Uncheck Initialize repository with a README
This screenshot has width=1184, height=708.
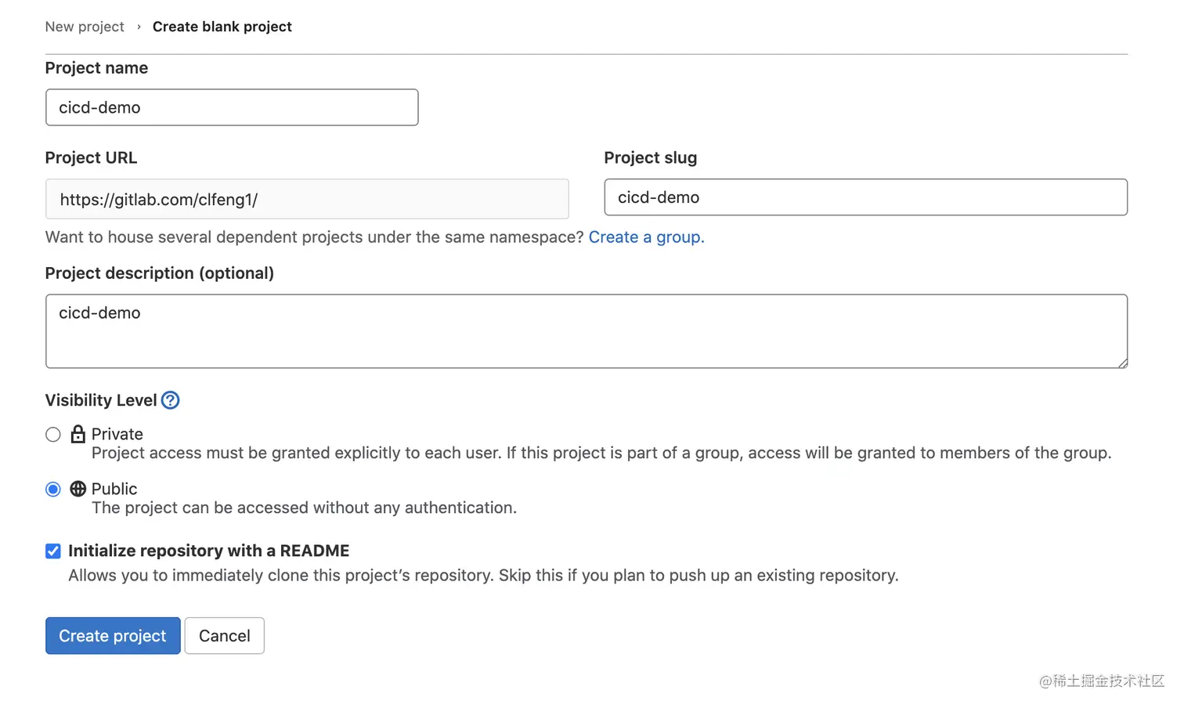click(53, 551)
